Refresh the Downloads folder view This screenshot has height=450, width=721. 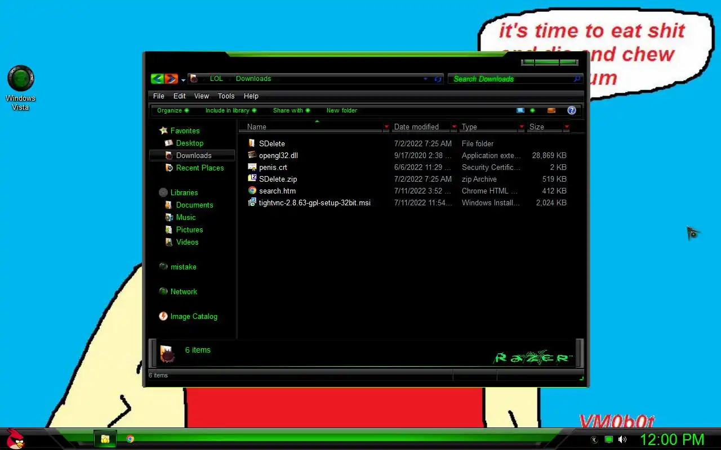(x=438, y=79)
